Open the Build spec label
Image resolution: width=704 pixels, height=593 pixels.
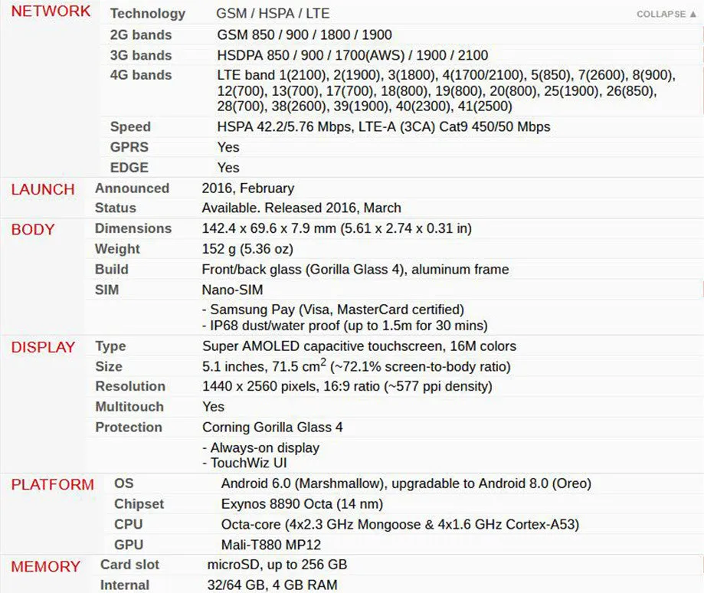(x=112, y=269)
